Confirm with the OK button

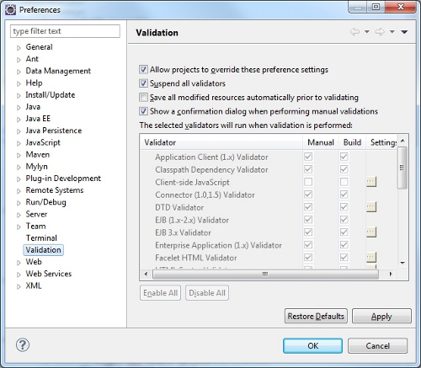[x=312, y=345]
